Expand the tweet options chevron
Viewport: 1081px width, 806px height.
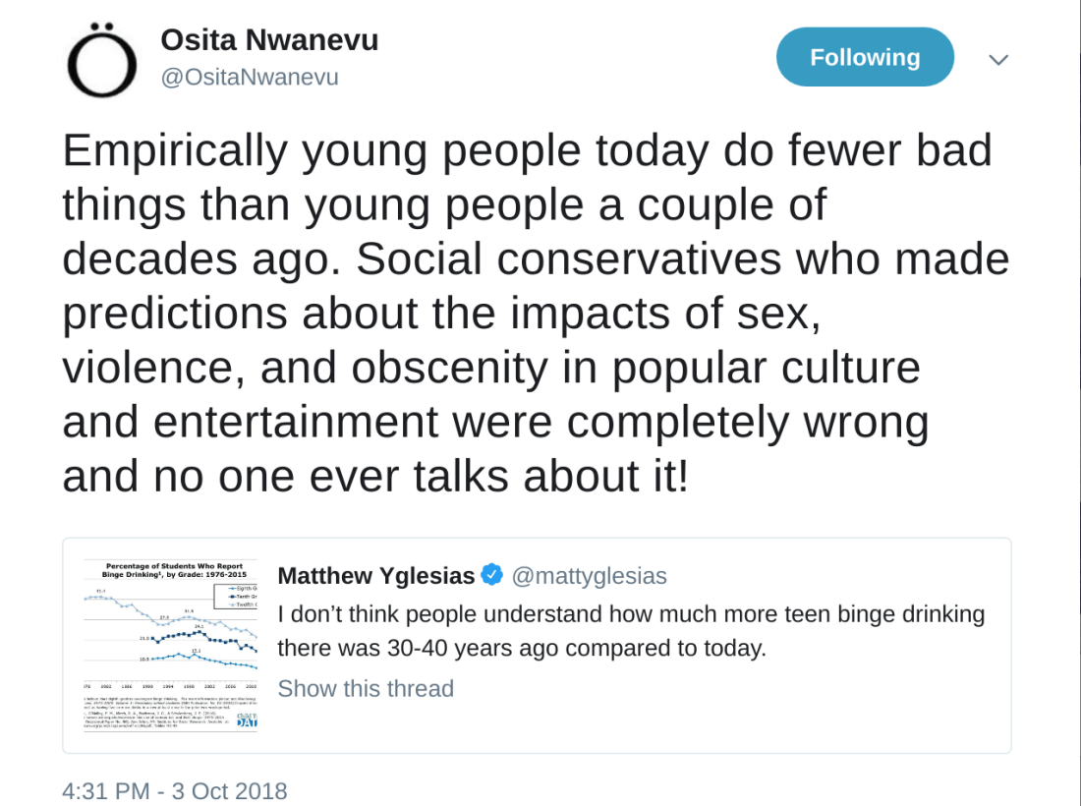point(998,59)
